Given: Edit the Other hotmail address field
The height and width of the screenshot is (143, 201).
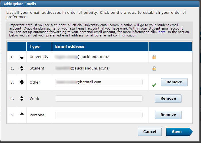Looking at the screenshot, I should click(99, 82).
